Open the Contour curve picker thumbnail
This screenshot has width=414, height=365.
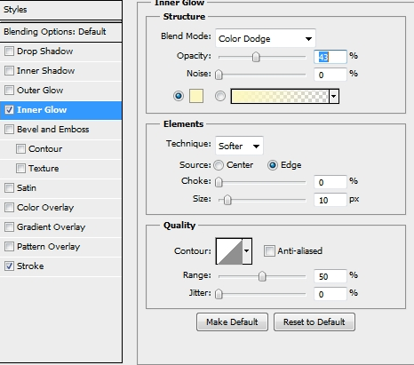229,251
